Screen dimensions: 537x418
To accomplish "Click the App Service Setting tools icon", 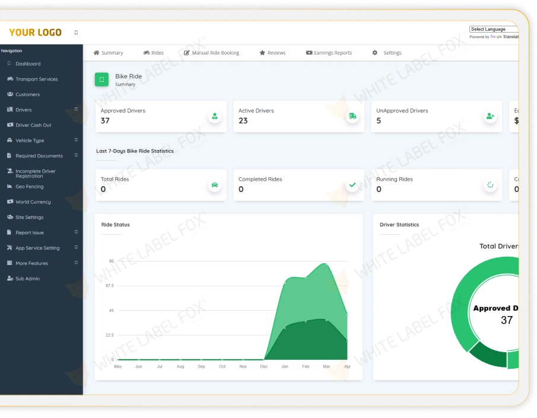I will click(x=9, y=247).
